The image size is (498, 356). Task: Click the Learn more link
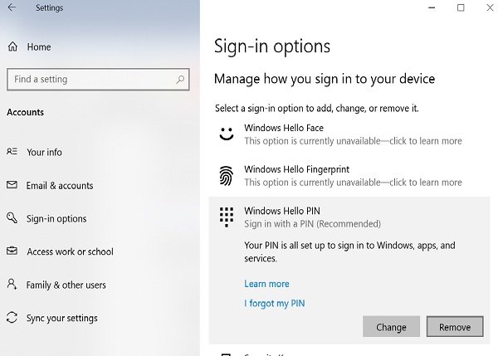pyautogui.click(x=266, y=284)
